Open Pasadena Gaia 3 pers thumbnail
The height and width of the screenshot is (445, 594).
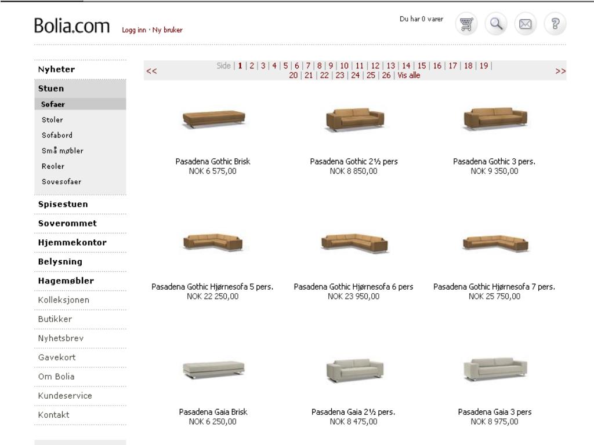coord(495,369)
